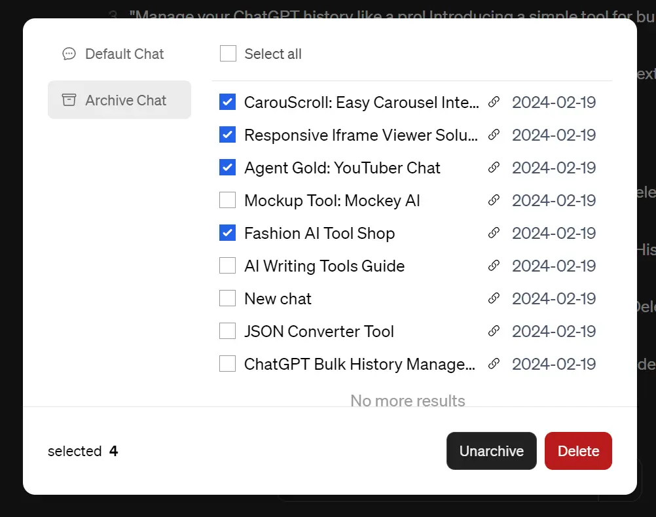Click the archive box icon beside Archive Chat
The width and height of the screenshot is (656, 517).
[x=69, y=99]
